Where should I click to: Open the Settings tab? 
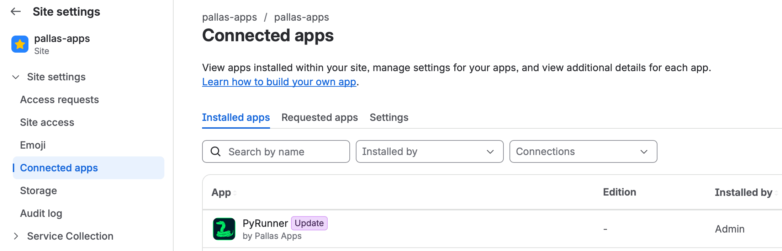(x=389, y=117)
